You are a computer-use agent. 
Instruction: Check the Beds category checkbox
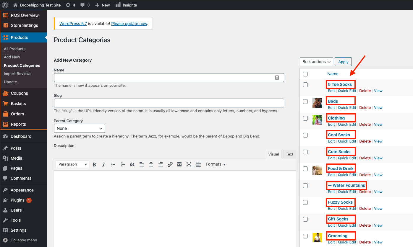(305, 102)
